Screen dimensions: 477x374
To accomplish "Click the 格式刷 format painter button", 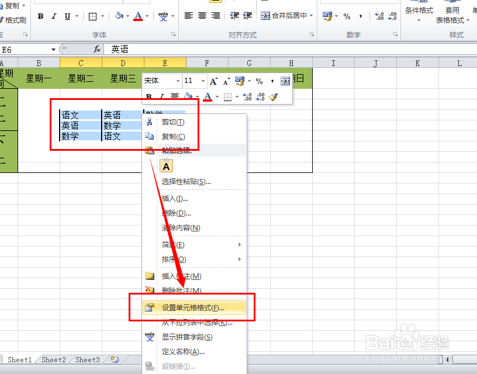I will (x=13, y=20).
